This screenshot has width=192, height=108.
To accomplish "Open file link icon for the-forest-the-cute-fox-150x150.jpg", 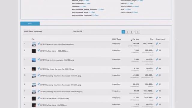I will click(x=39, y=68).
